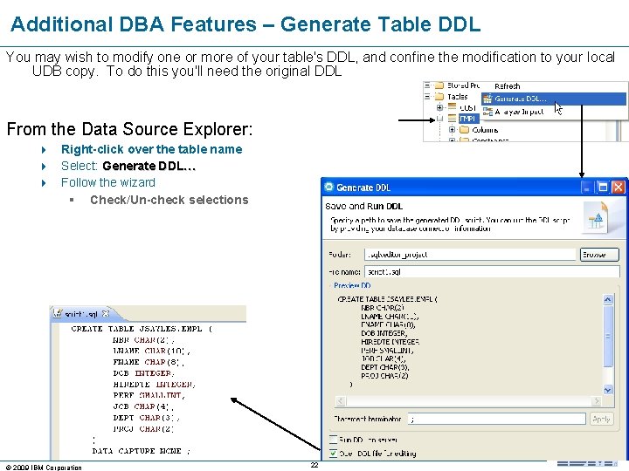629x471 pixels.
Task: Click inside the Folder path field
Action: click(470, 255)
